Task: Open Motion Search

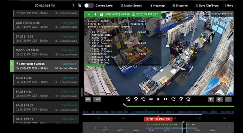Action: tap(131, 6)
